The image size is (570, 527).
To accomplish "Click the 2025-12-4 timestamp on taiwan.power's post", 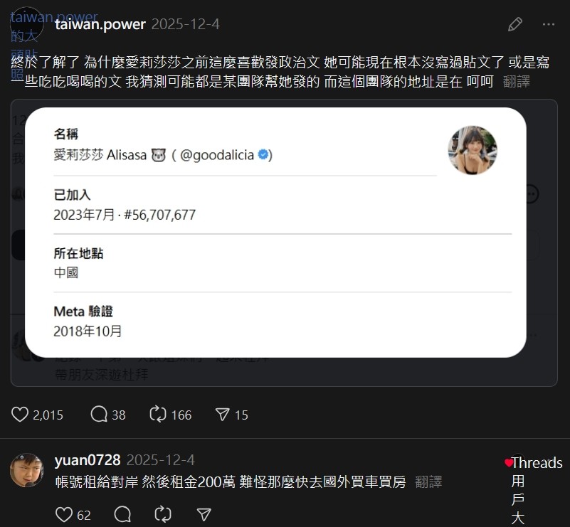I will coord(186,24).
